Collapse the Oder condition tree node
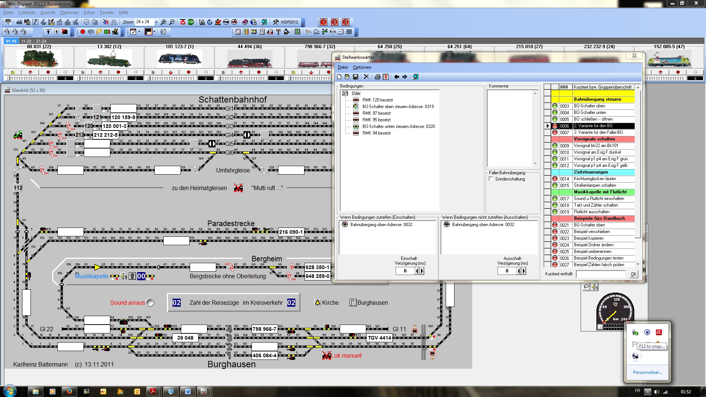Viewport: 706px width, 397px height. click(x=345, y=93)
